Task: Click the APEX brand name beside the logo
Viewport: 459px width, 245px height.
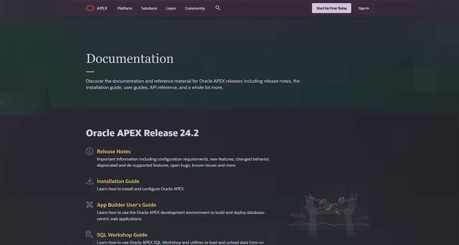Action: [x=102, y=8]
